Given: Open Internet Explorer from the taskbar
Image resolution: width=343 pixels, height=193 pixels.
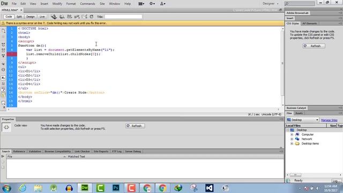Looking at the screenshot, I should coord(23,188).
